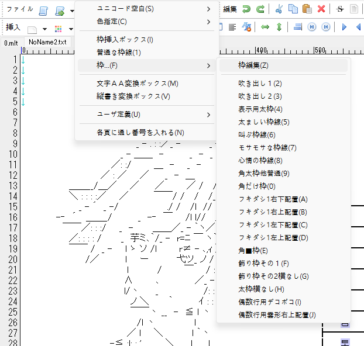This screenshot has width=364, height=346.
Task: Choose フキダシ1左上配置(D)
Action: coord(283,238)
